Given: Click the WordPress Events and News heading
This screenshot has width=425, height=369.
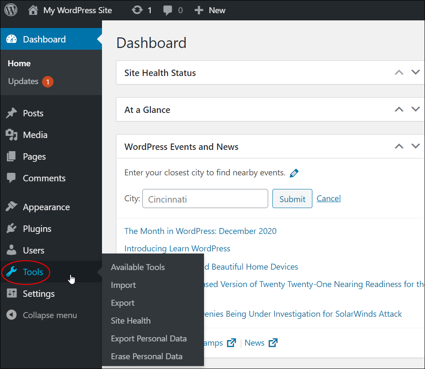Looking at the screenshot, I should [181, 147].
